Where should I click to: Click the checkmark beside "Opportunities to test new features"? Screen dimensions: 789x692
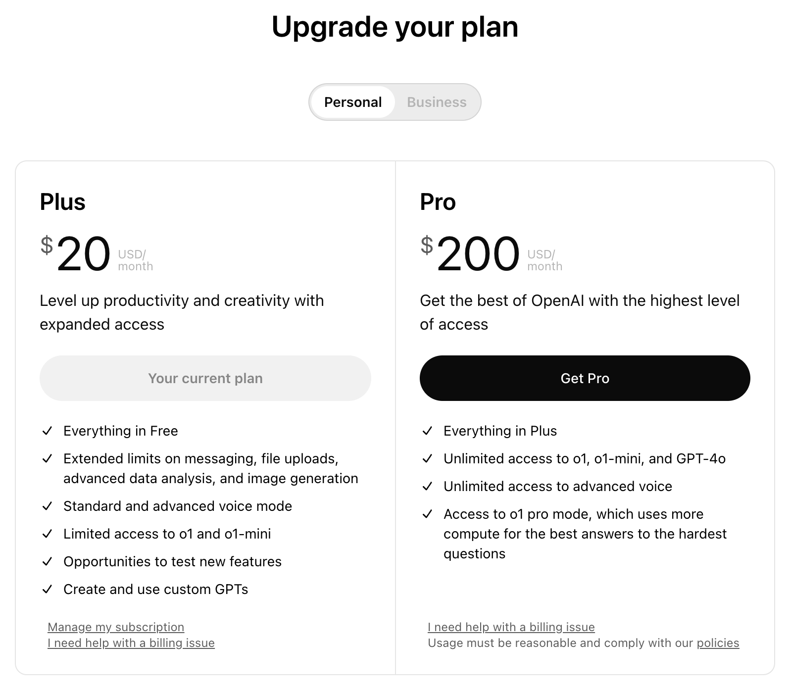point(47,562)
